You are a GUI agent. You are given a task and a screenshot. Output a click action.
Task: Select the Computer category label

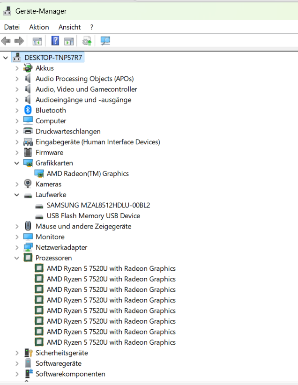51,121
